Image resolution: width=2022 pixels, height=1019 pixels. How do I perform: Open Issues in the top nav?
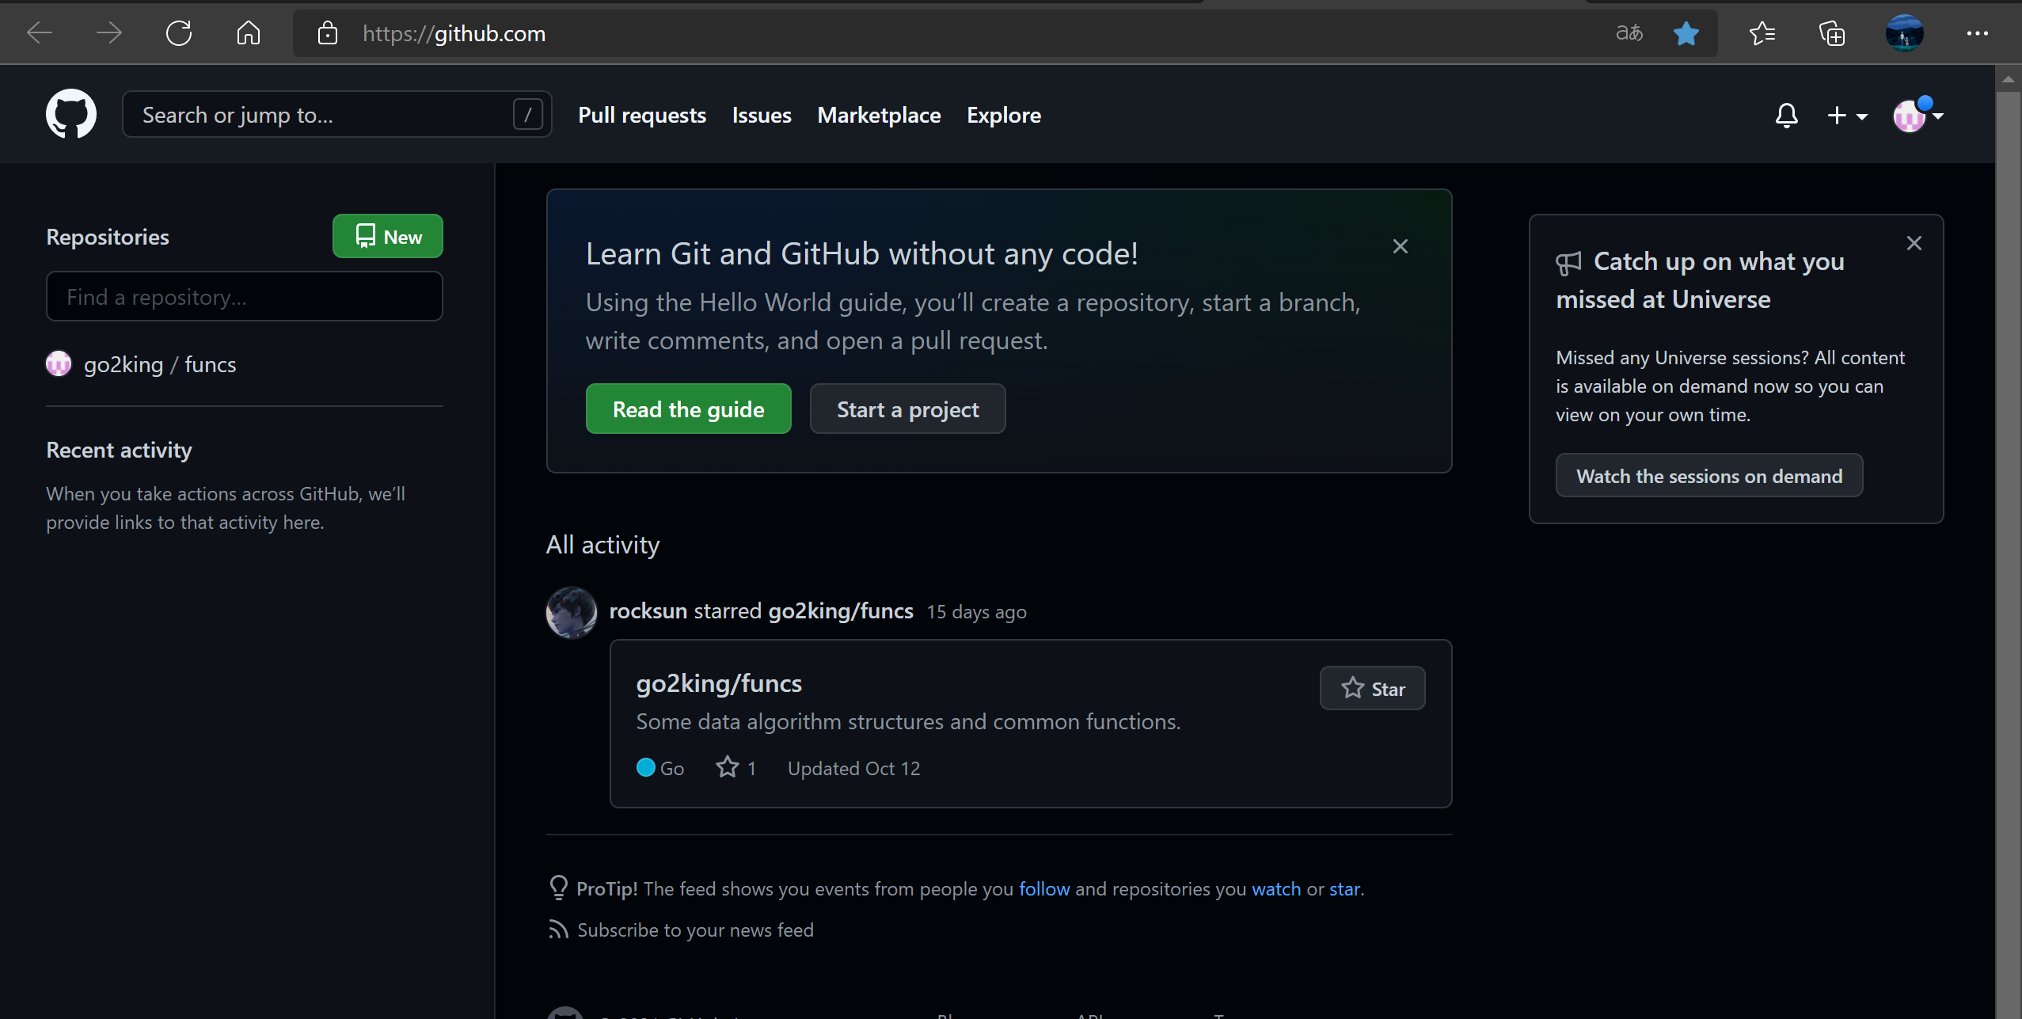762,116
